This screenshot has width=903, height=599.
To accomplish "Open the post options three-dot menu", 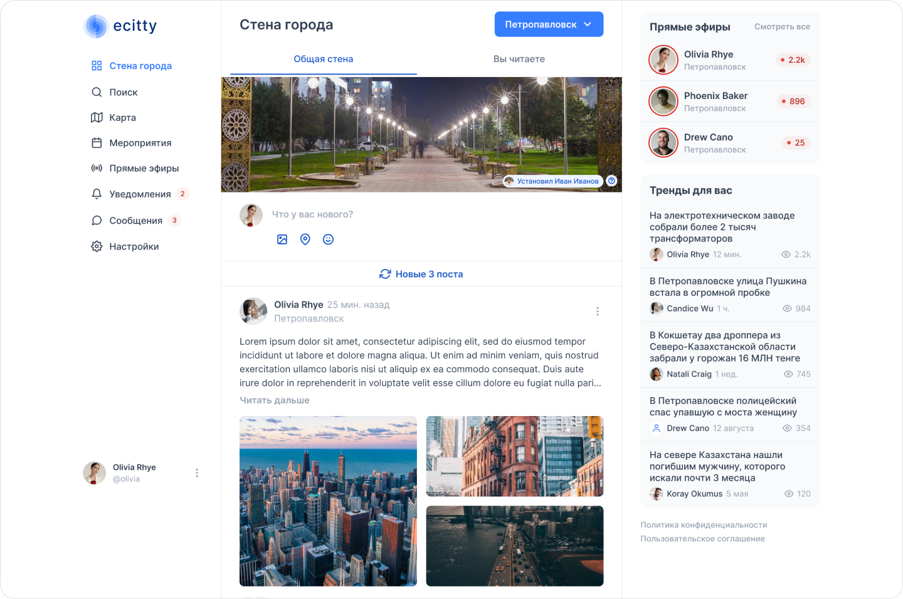I will [x=597, y=311].
